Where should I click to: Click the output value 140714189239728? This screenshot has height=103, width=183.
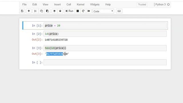56,40
